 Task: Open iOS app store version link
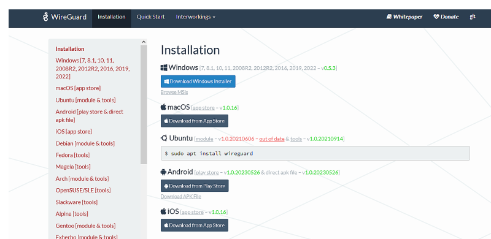[x=193, y=212]
